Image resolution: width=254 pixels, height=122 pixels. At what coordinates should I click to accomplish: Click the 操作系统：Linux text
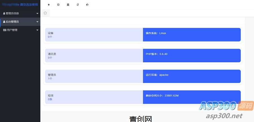pyautogui.click(x=156, y=33)
